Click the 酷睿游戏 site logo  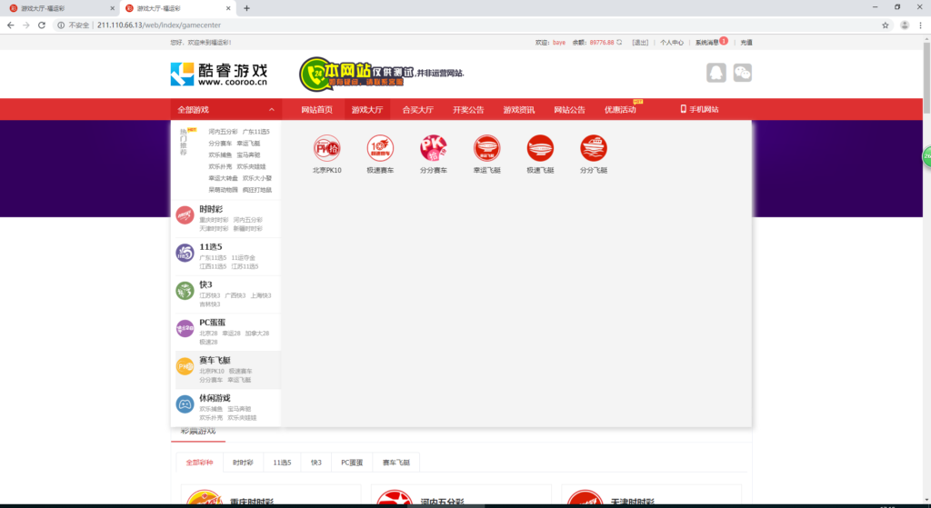pyautogui.click(x=219, y=74)
